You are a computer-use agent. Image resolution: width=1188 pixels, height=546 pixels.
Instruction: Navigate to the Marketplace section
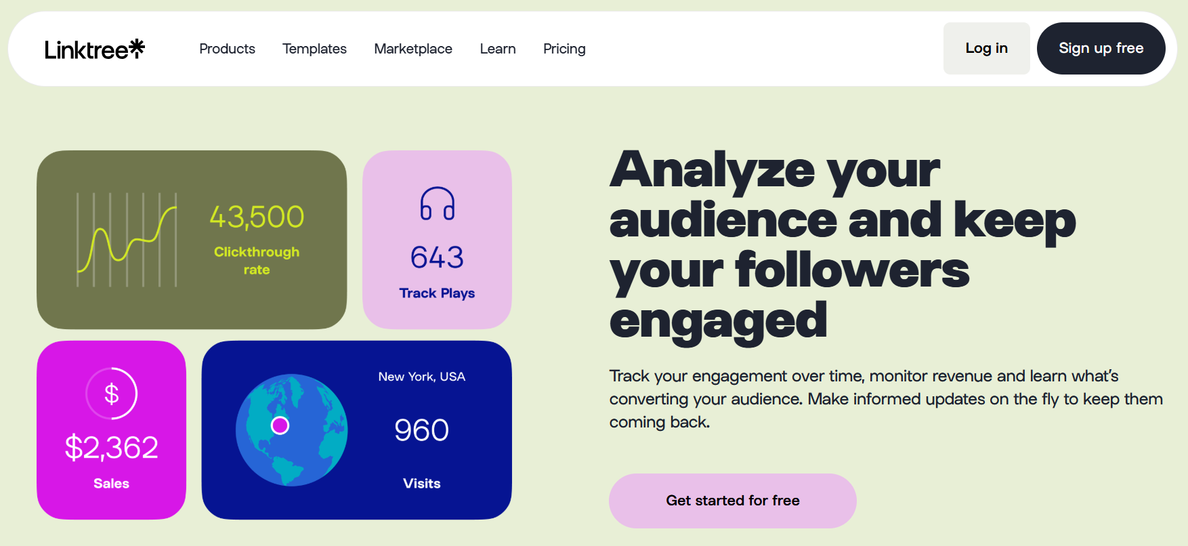(x=413, y=48)
